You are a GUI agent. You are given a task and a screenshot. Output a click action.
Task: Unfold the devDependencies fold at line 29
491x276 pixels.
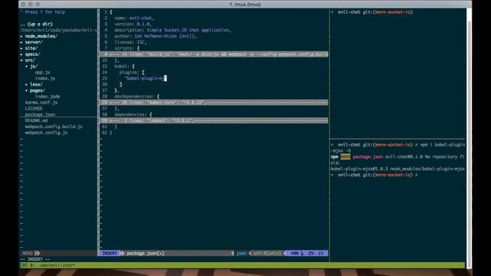[x=214, y=102]
